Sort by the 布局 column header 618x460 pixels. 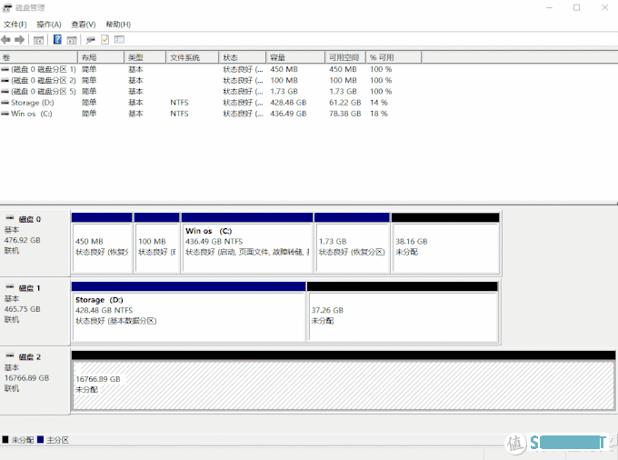tap(101, 57)
